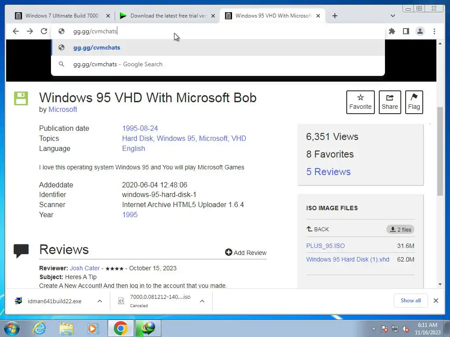Close the Windows 7 Ultimate Build tab
Image resolution: width=450 pixels, height=337 pixels.
[108, 16]
